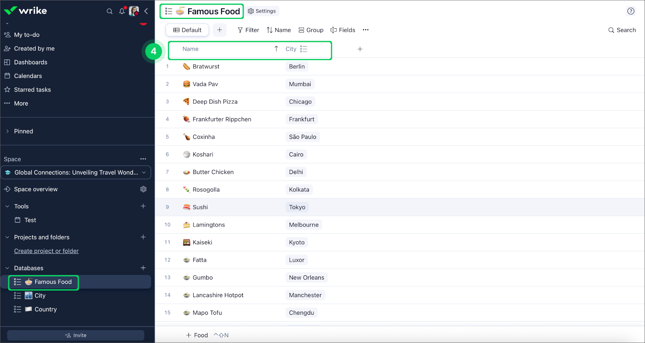Expand the Pinned section

click(8, 131)
